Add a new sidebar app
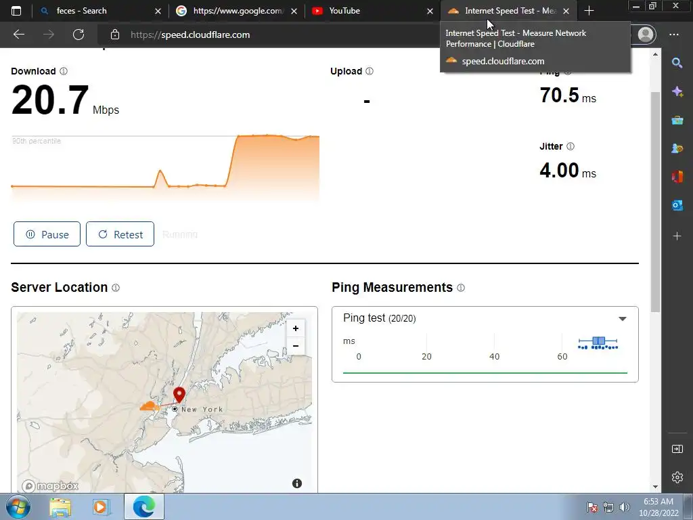This screenshot has width=693, height=520. click(x=677, y=236)
